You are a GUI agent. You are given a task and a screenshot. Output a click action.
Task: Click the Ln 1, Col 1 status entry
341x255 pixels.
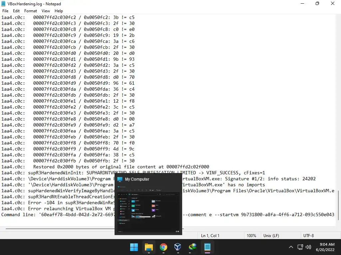coord(210,236)
